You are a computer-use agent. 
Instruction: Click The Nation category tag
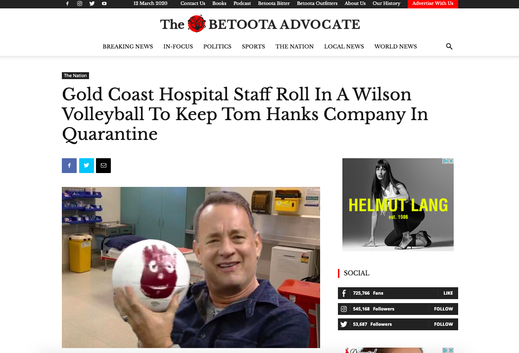coord(76,76)
